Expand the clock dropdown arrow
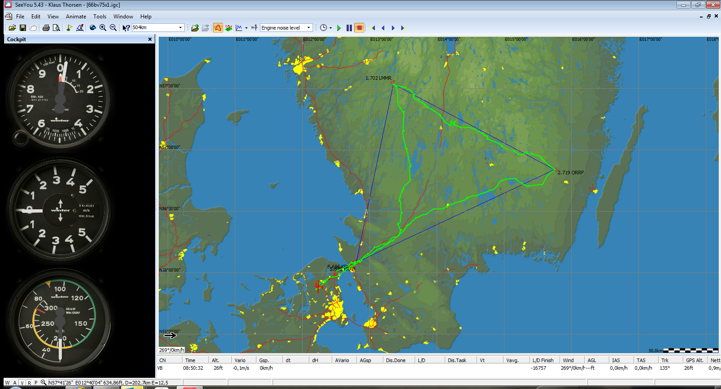The height and width of the screenshot is (389, 721). (x=331, y=28)
